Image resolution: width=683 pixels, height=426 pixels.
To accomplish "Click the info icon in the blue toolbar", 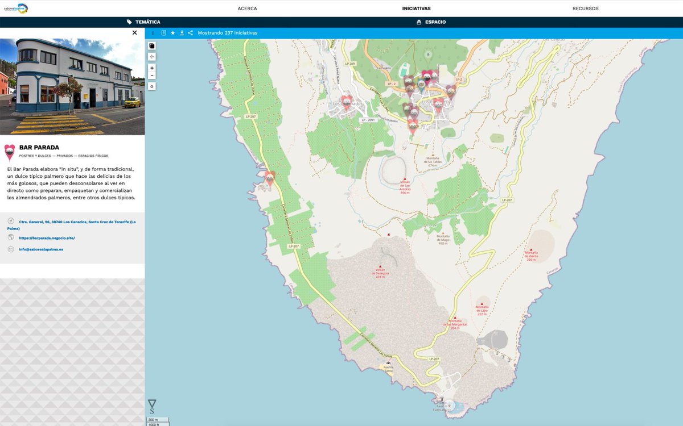I will (x=153, y=33).
